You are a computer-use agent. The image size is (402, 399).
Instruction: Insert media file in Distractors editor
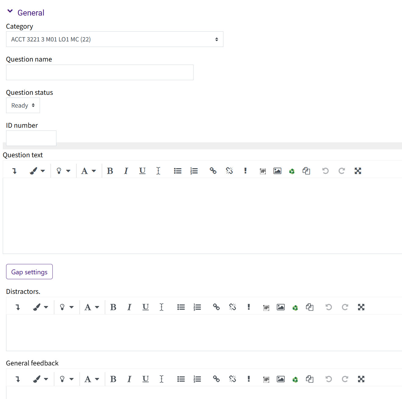click(295, 307)
